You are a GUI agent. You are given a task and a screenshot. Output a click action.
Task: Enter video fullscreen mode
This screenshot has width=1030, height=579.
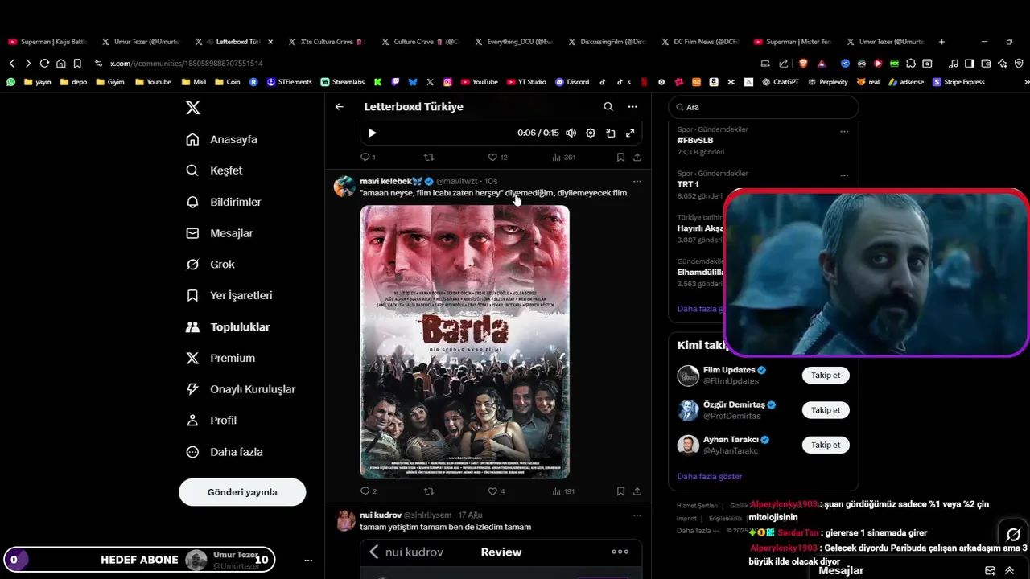click(x=630, y=133)
